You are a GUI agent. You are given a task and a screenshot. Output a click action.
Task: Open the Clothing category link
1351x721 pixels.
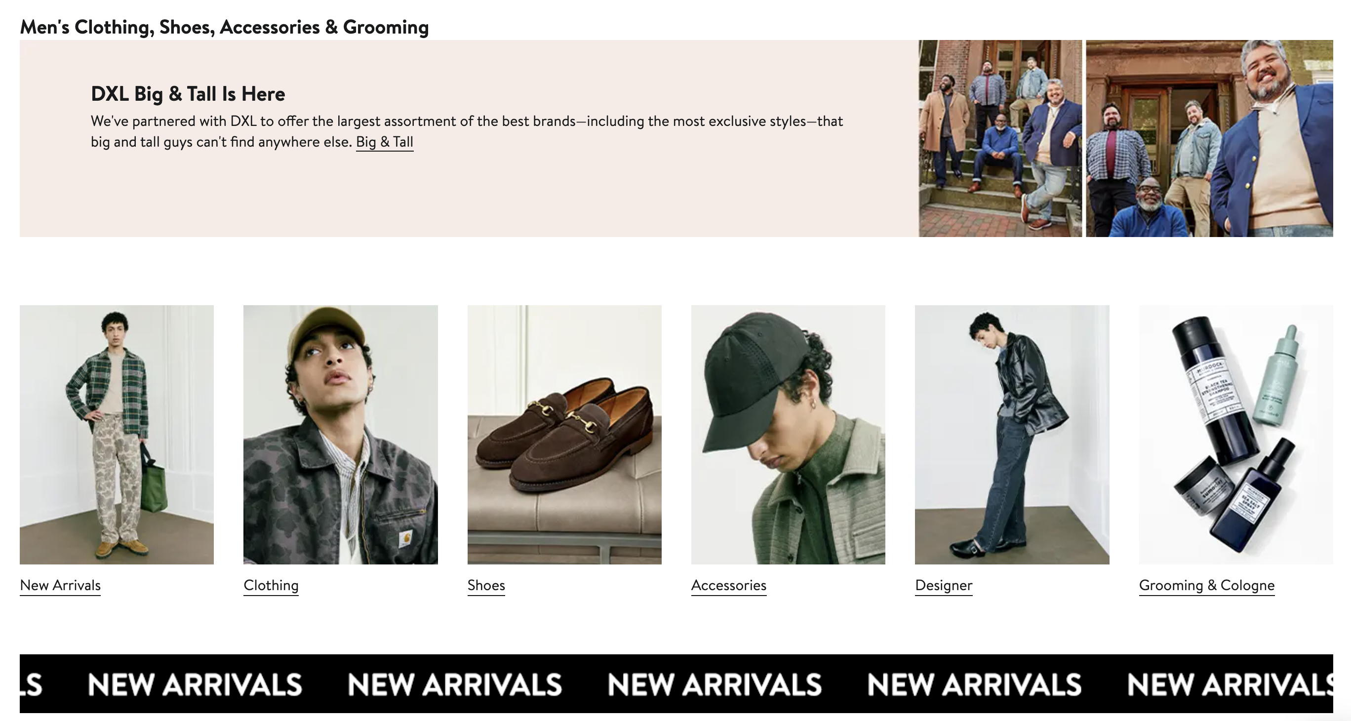[271, 585]
